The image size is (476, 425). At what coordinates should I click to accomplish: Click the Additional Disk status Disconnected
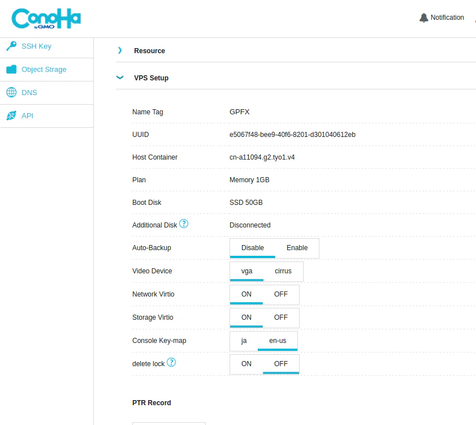click(250, 225)
